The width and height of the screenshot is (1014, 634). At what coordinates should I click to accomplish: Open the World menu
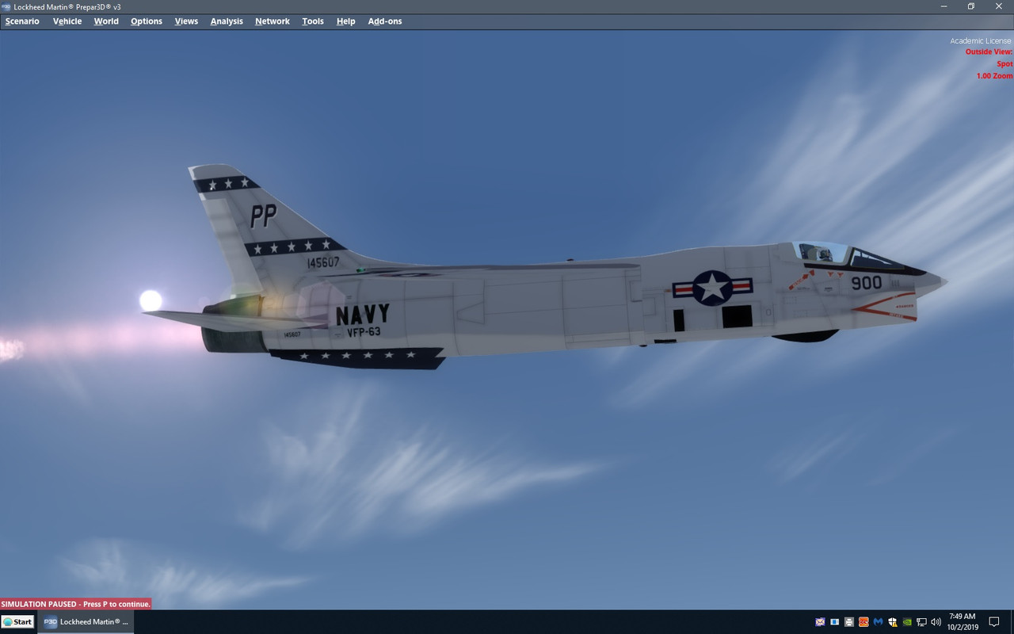click(x=106, y=21)
